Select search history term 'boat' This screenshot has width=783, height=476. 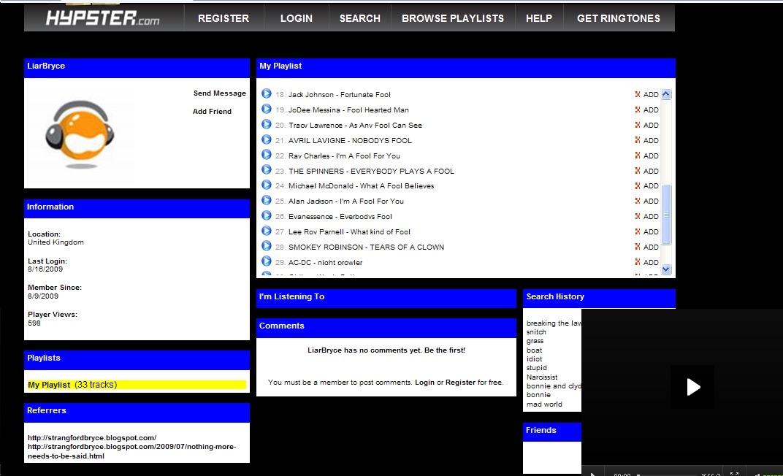tap(535, 350)
